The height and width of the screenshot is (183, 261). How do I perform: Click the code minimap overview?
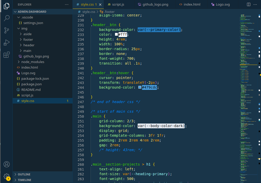[249, 98]
